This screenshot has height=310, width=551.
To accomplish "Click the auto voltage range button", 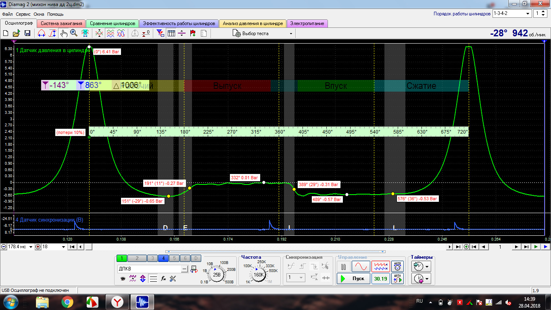I will 397,266.
